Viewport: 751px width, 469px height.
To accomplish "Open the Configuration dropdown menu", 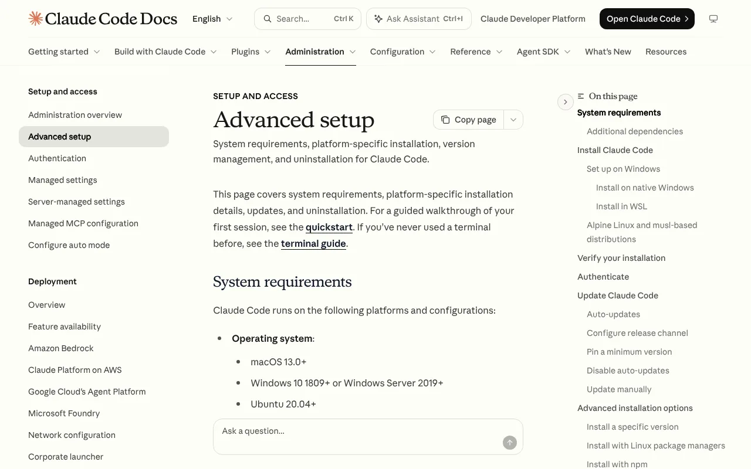I will click(x=403, y=52).
